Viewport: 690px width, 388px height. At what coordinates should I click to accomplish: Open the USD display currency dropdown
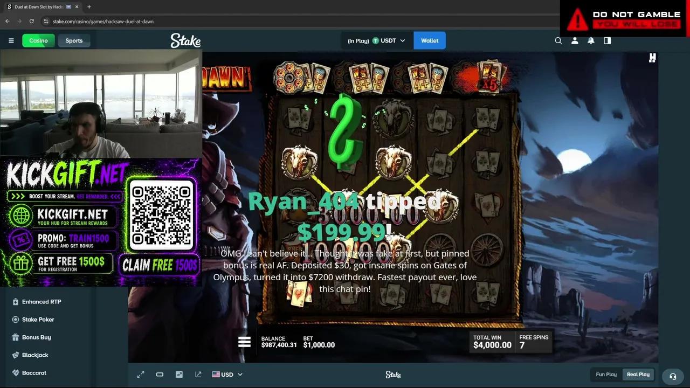click(227, 375)
